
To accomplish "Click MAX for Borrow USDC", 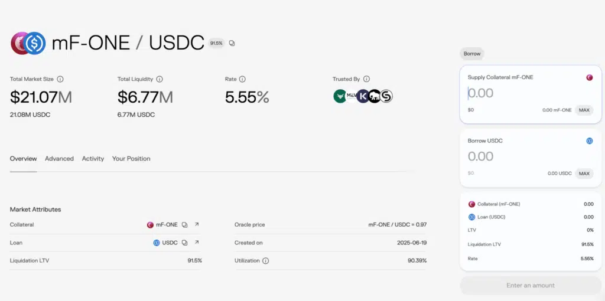I will tap(584, 174).
